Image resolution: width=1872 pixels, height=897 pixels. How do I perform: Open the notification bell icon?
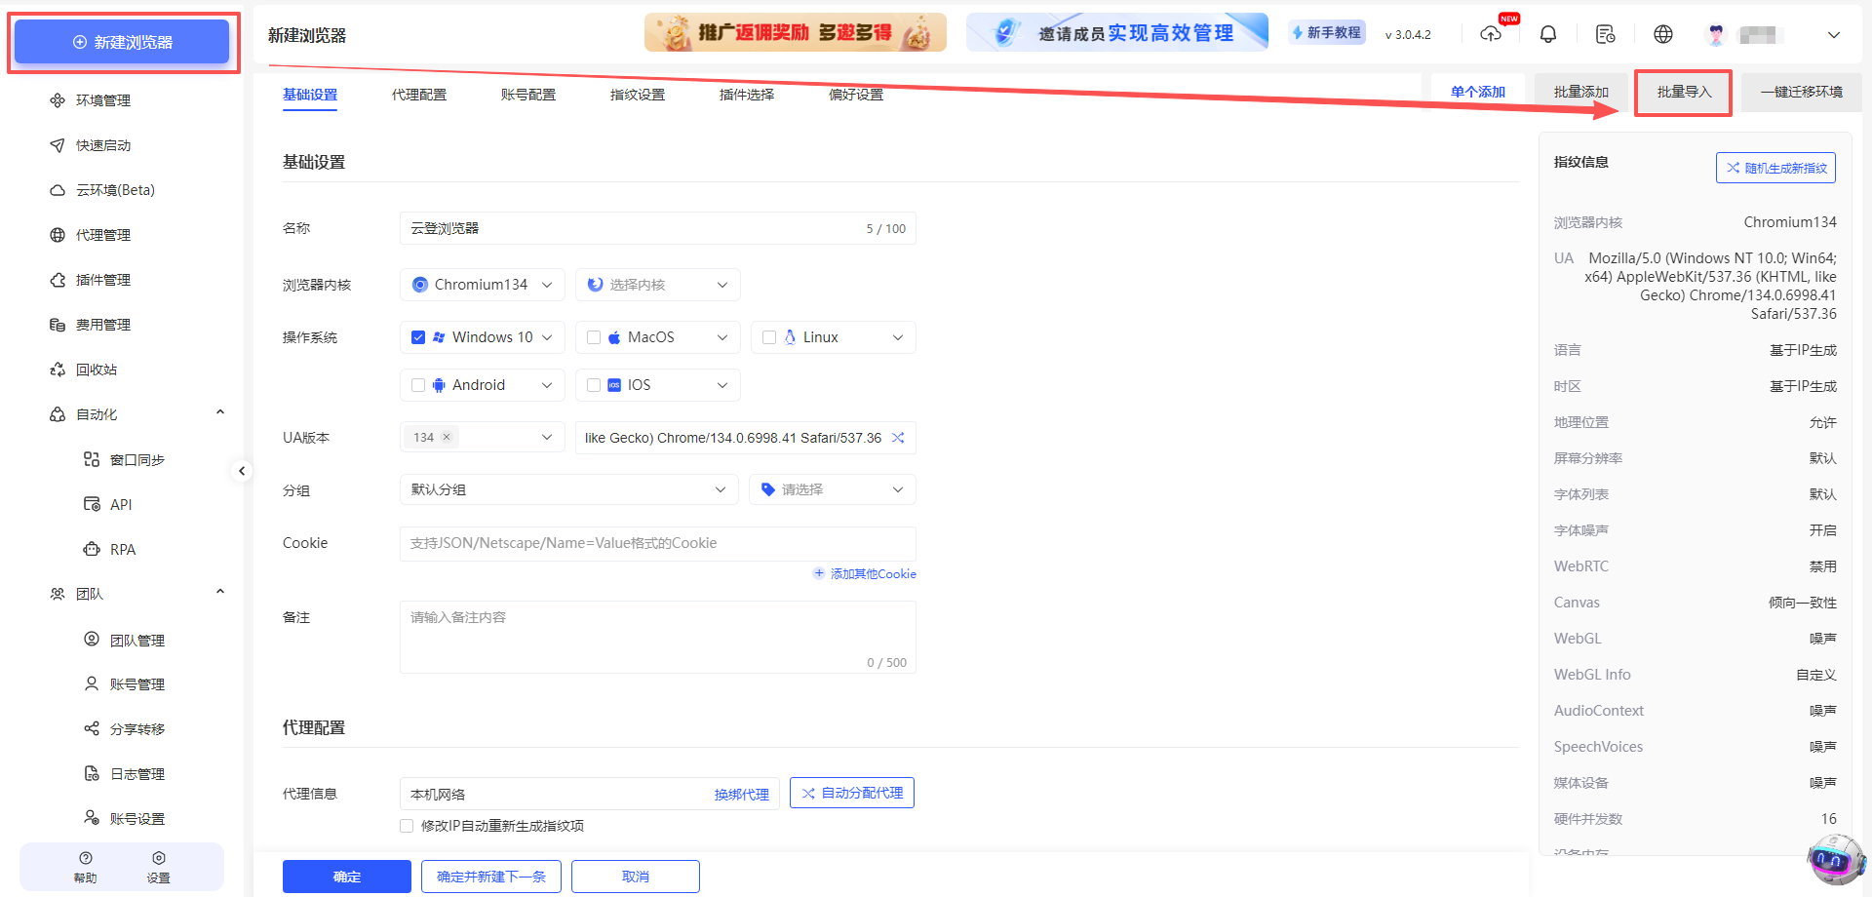(x=1547, y=33)
